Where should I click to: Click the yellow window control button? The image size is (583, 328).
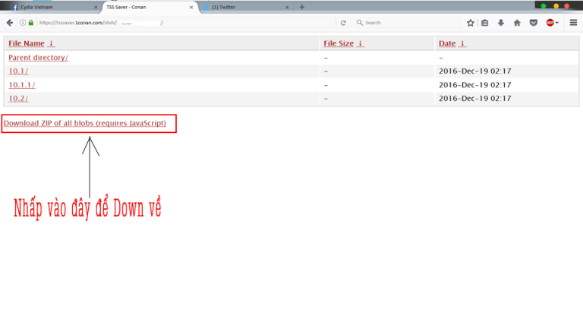point(556,6)
